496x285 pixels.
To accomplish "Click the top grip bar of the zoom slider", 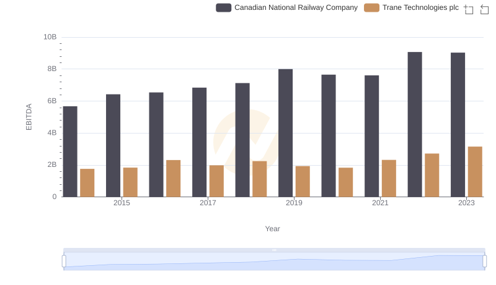I will 274,250.
